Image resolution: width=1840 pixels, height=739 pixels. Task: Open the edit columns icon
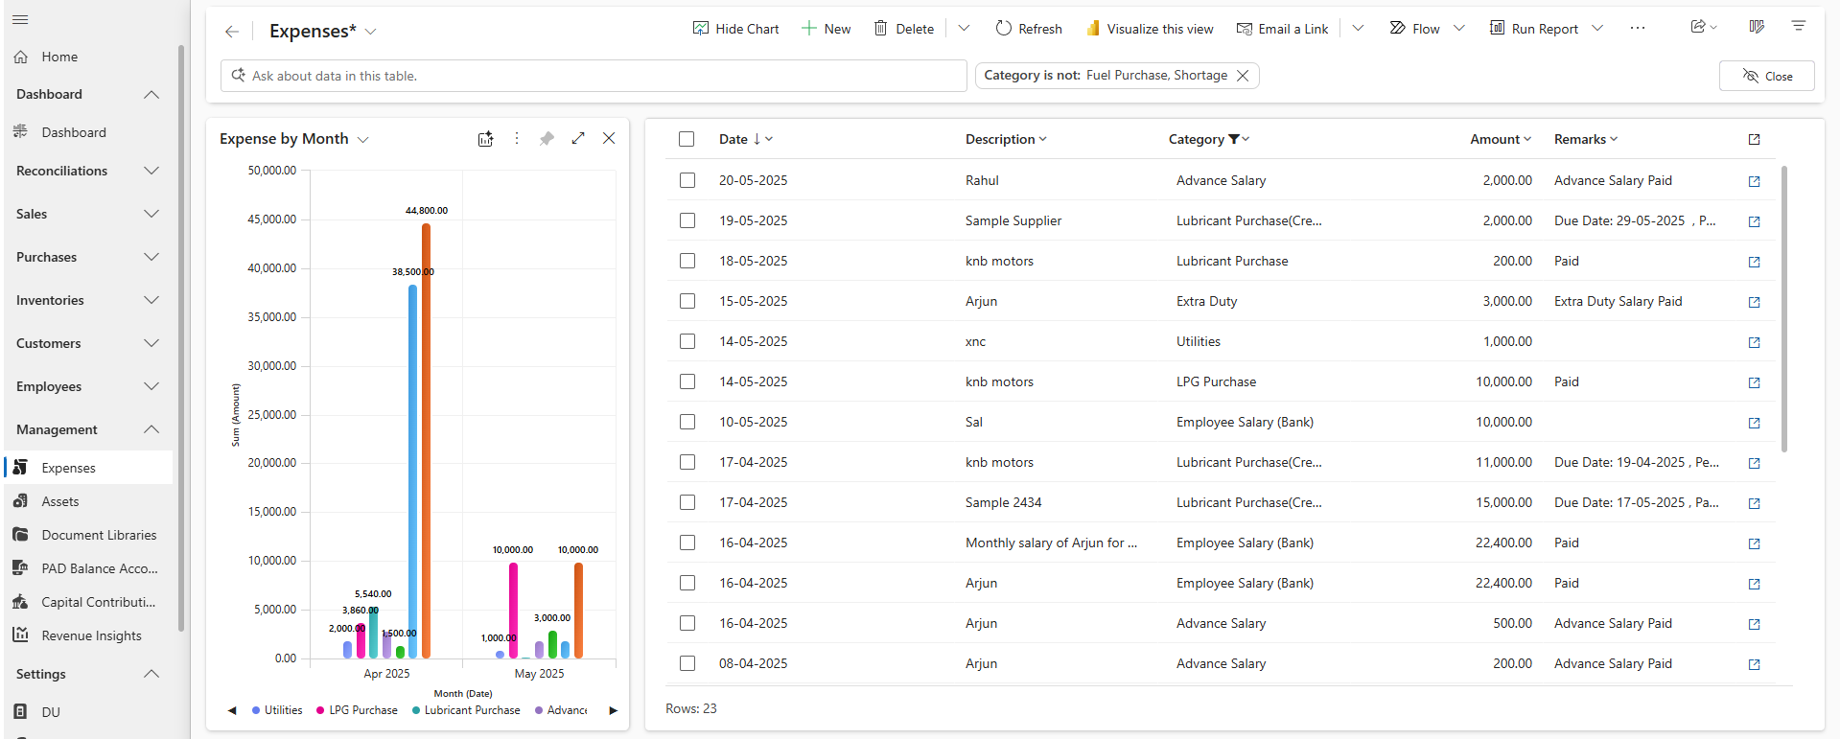1757,27
